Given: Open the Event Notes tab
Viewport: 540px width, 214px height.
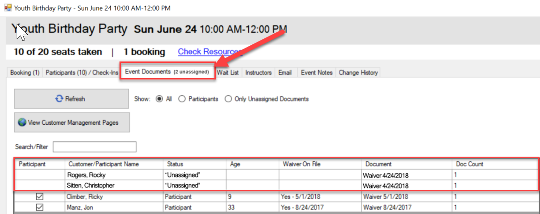Looking at the screenshot, I should pos(316,73).
